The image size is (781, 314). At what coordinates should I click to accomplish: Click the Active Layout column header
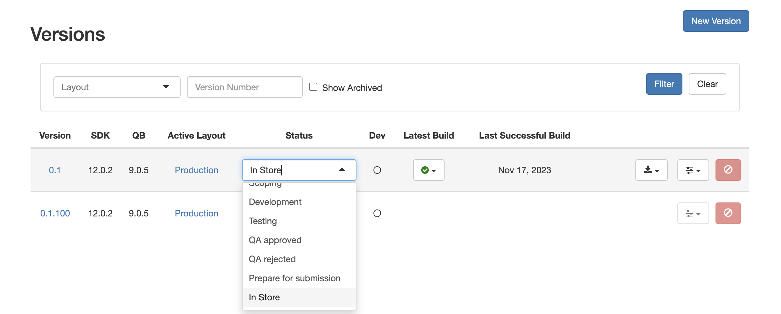(197, 135)
